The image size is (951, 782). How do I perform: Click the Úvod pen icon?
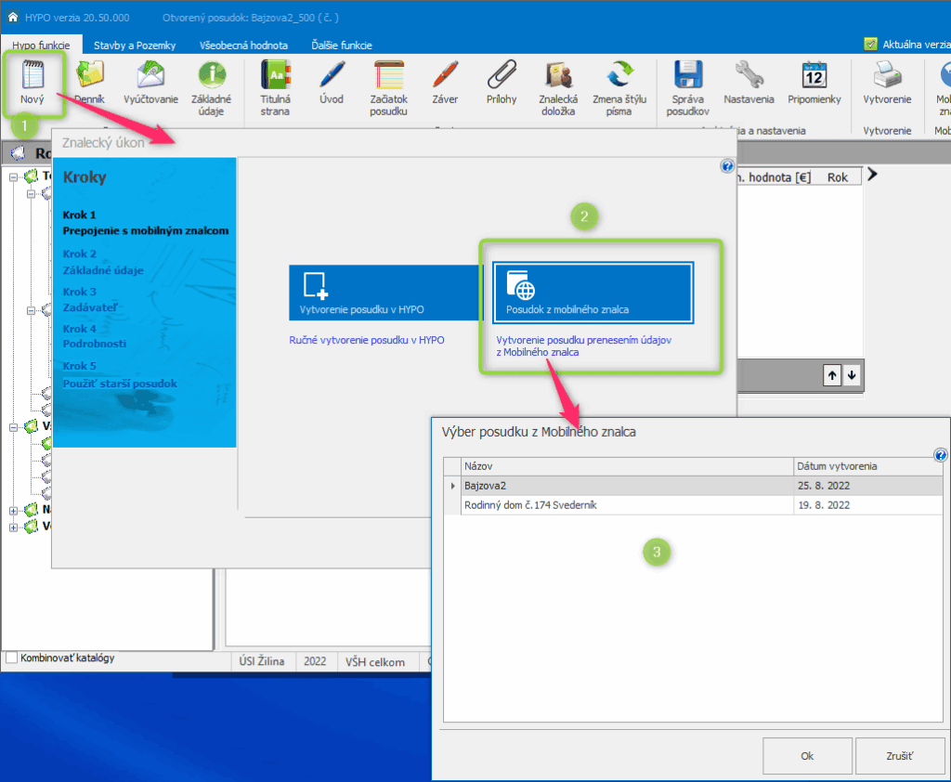(332, 76)
